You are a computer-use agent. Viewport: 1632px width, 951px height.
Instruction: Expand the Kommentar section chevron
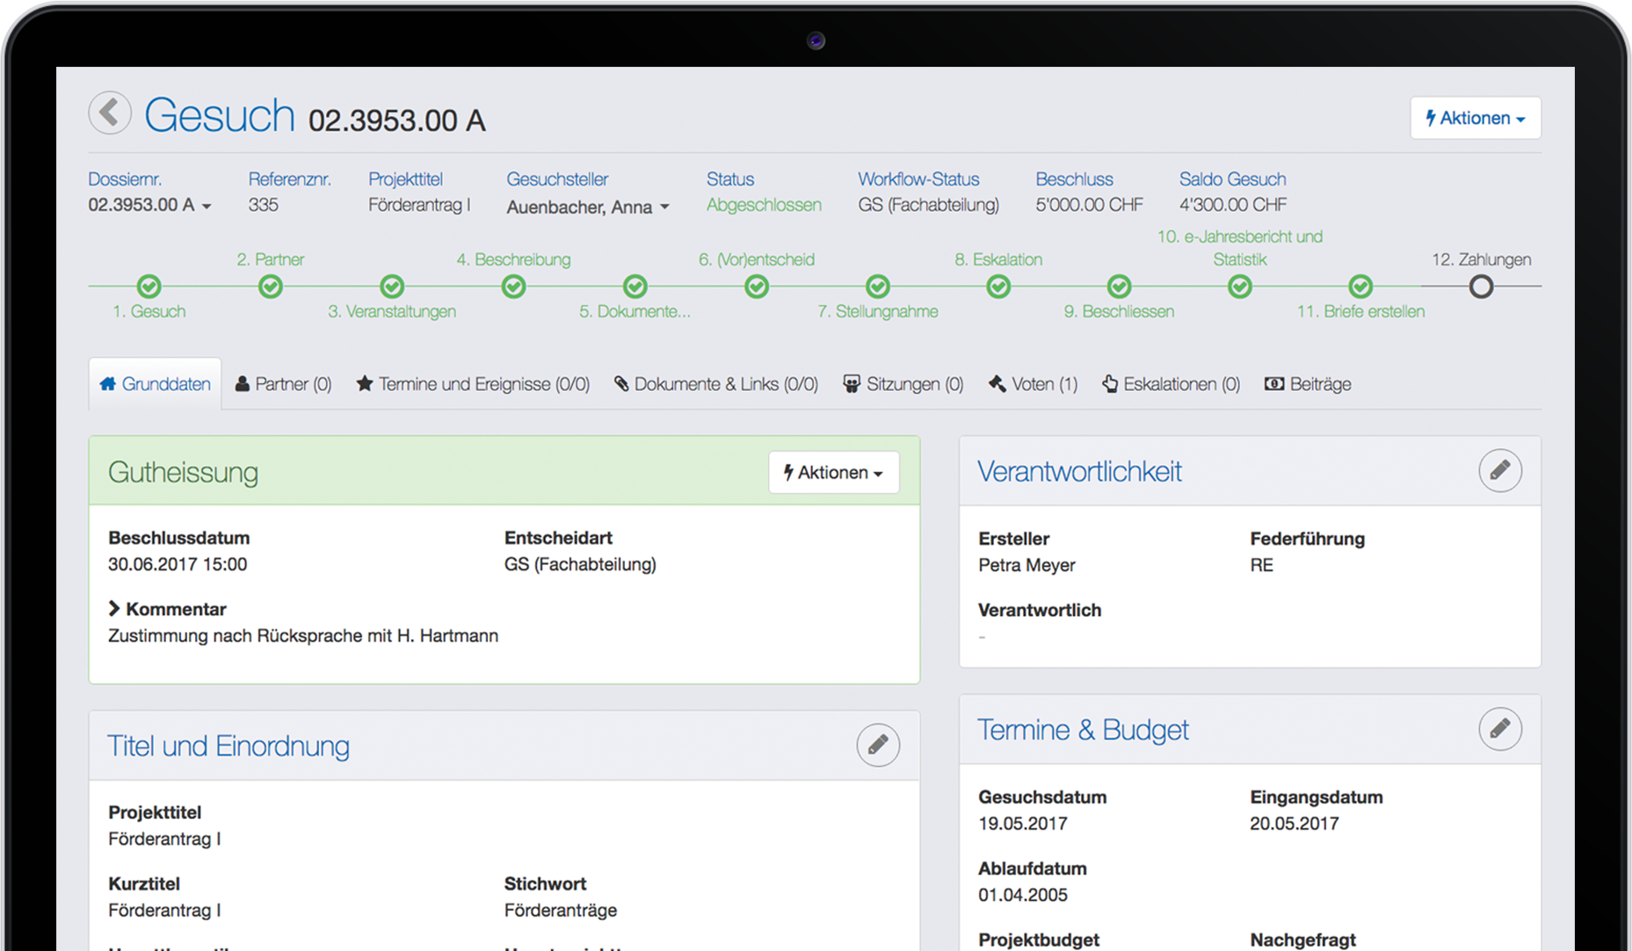[114, 609]
